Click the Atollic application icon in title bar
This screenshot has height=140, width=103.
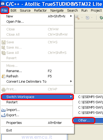[3, 4]
